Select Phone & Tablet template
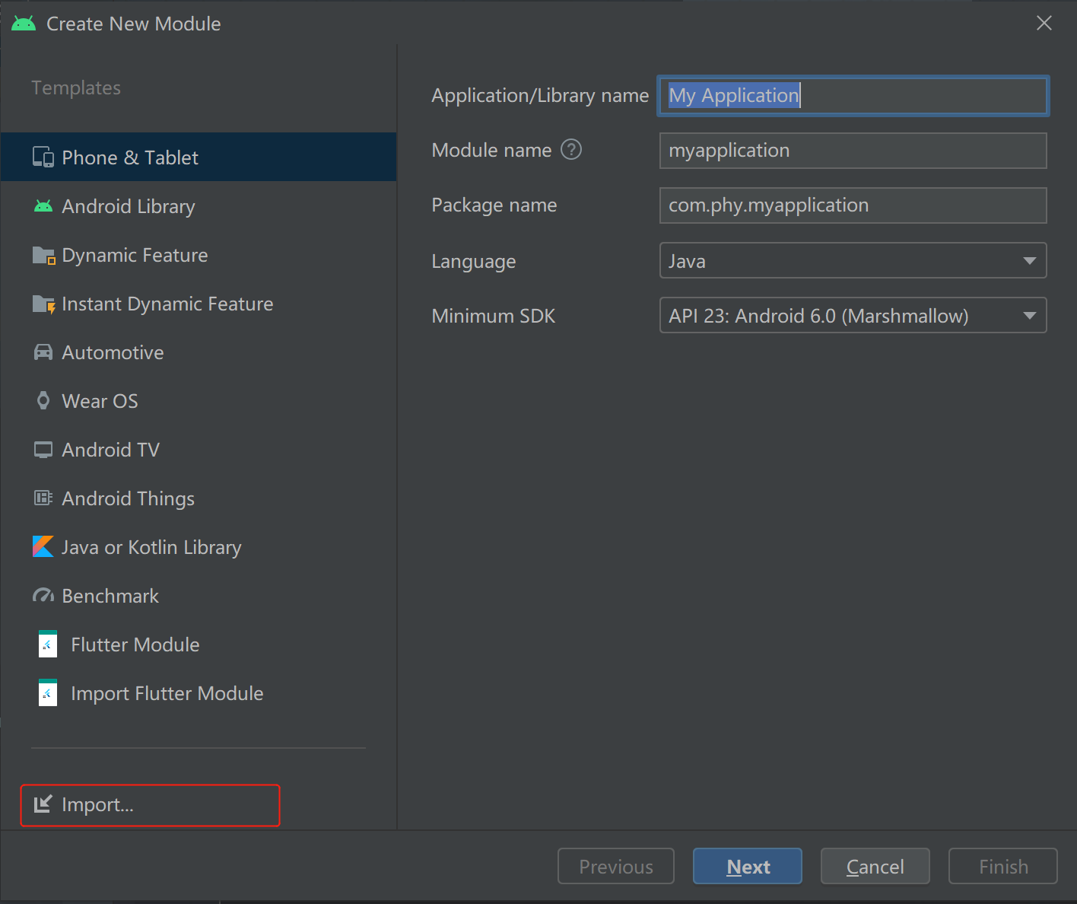The image size is (1077, 904). tap(199, 157)
